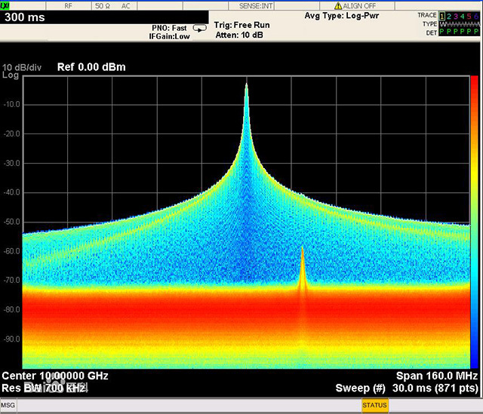Click the SENSE:INT status cell
Viewport: 483px width, 414px height.
256,6
